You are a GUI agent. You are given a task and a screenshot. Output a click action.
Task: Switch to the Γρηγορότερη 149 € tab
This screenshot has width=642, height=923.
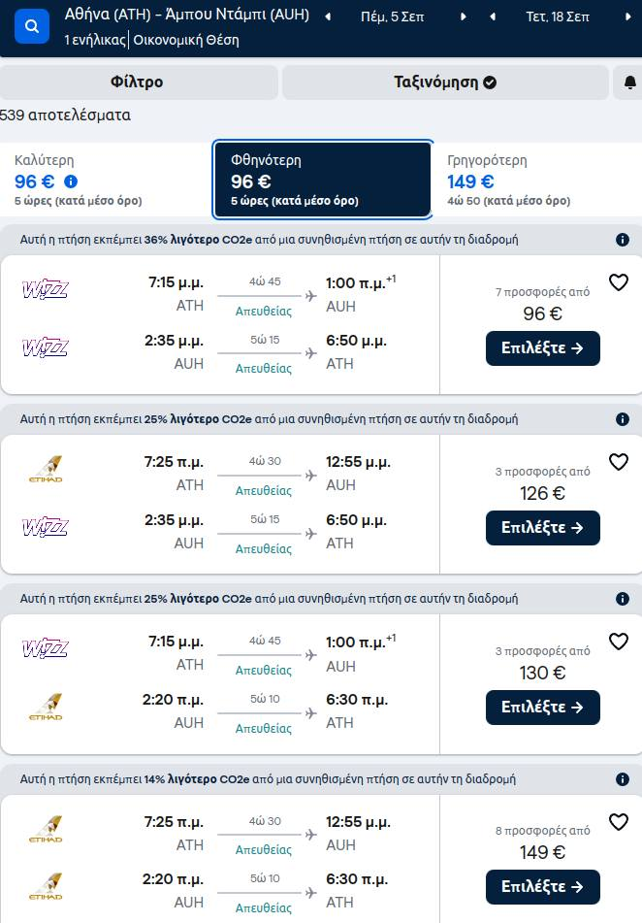coord(537,181)
